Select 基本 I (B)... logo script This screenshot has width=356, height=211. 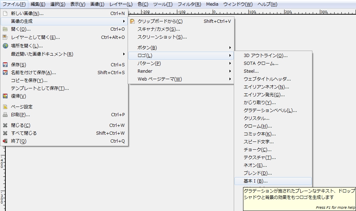pyautogui.click(x=273, y=181)
